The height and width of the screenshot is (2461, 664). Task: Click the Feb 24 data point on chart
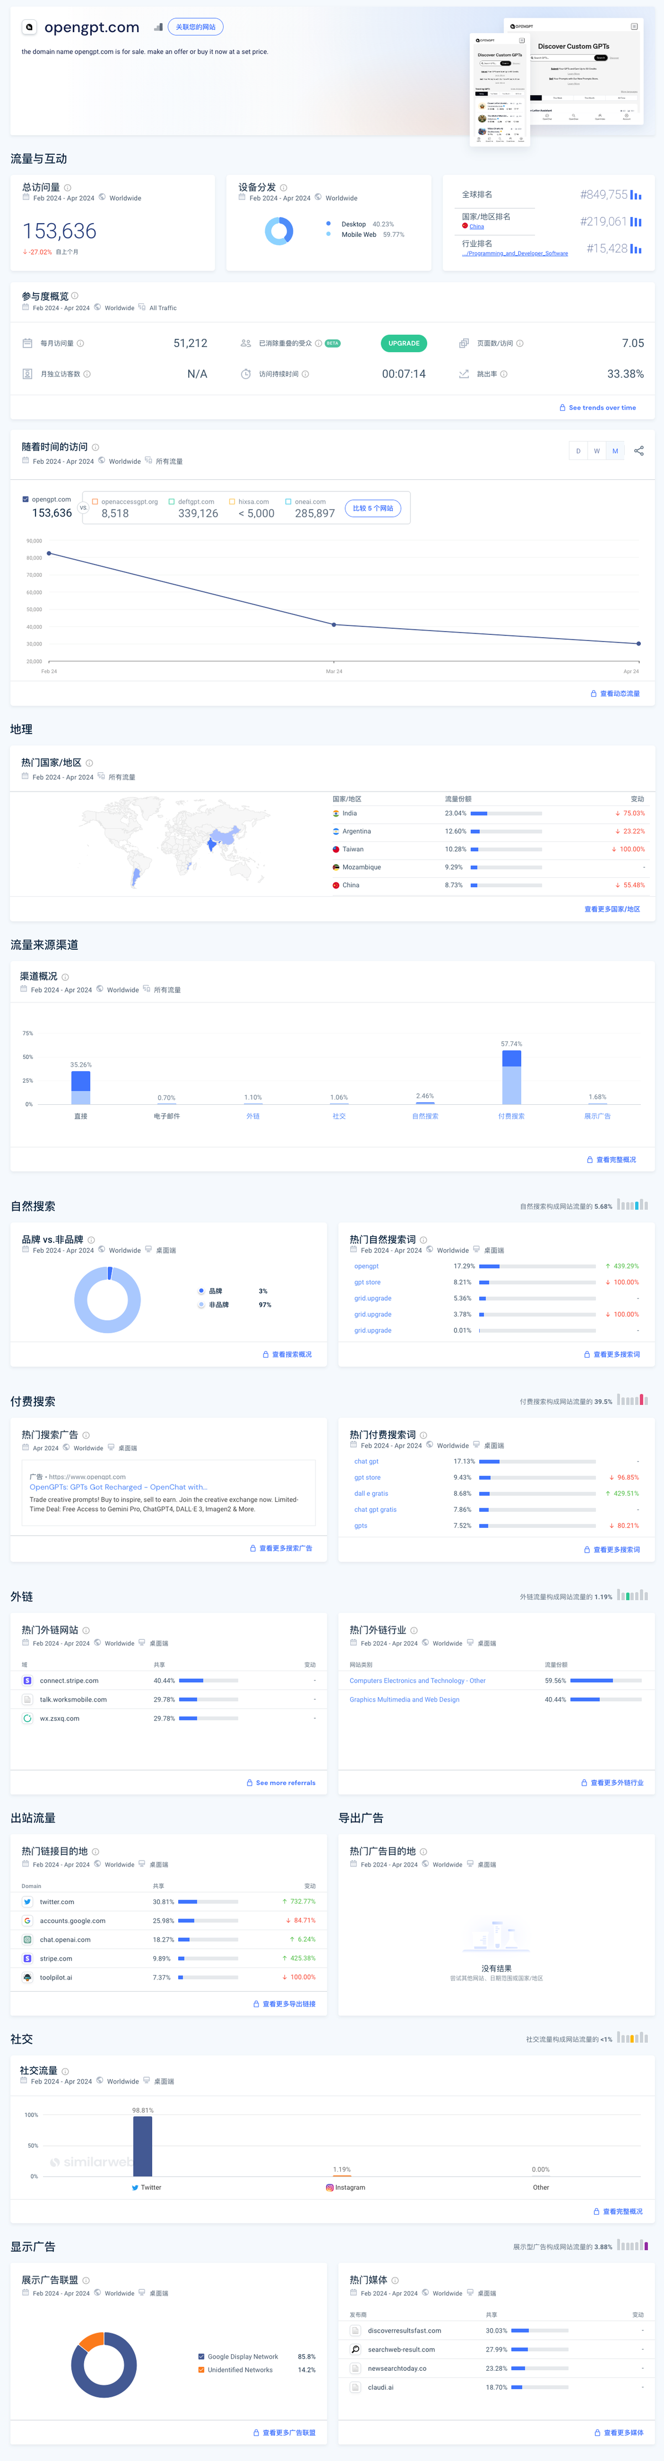pyautogui.click(x=49, y=553)
